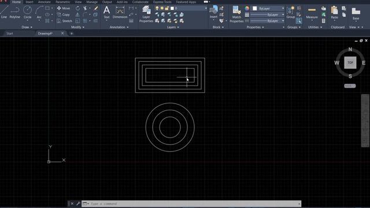Screen dimensions: 370x208
Task: Click the Copy button in Modify panel
Action: click(x=64, y=14)
